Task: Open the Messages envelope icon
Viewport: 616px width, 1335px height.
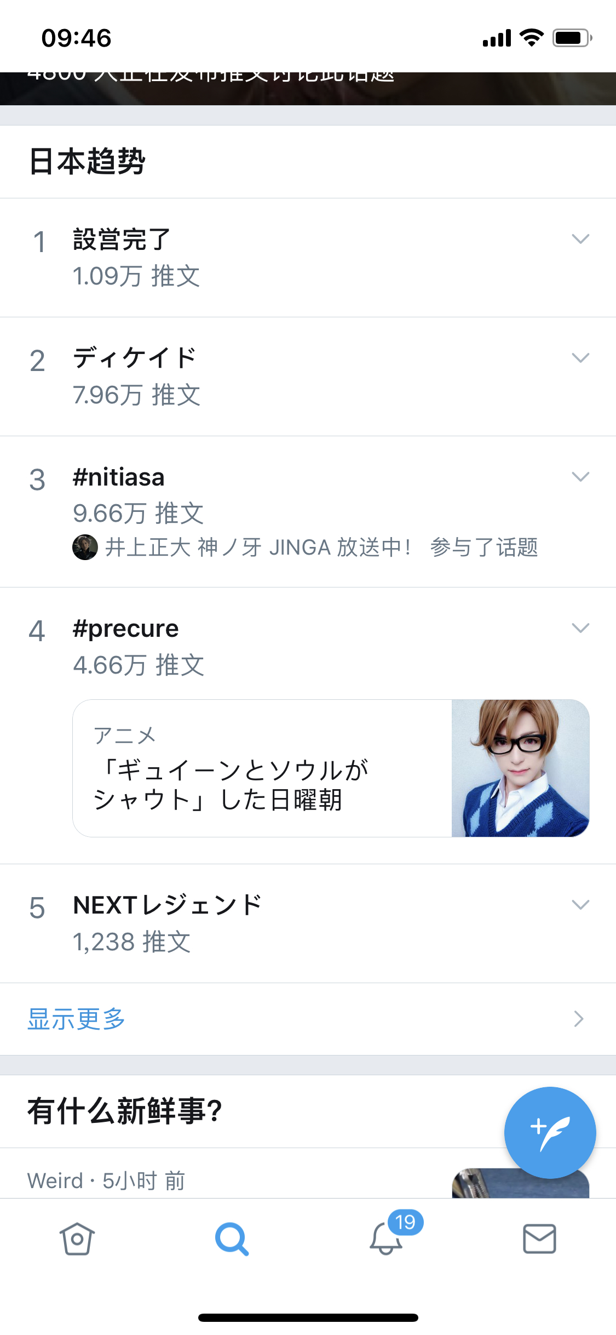Action: (539, 1239)
